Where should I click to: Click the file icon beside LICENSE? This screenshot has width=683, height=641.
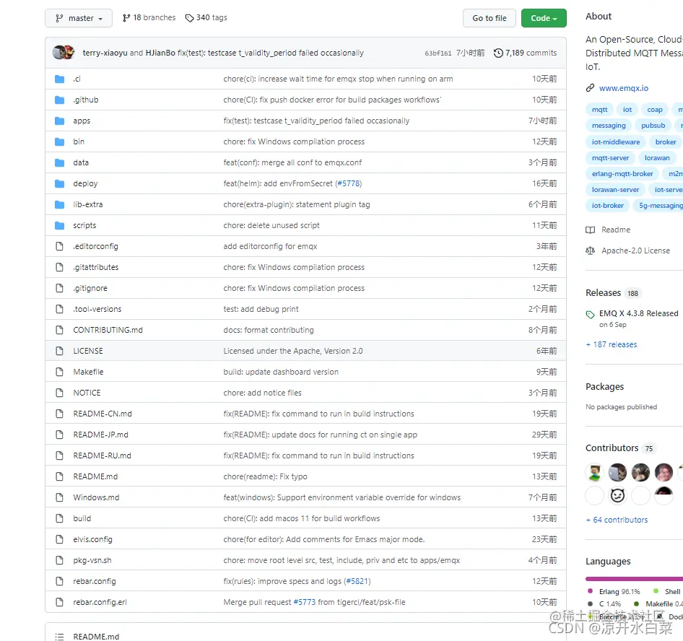click(x=60, y=351)
